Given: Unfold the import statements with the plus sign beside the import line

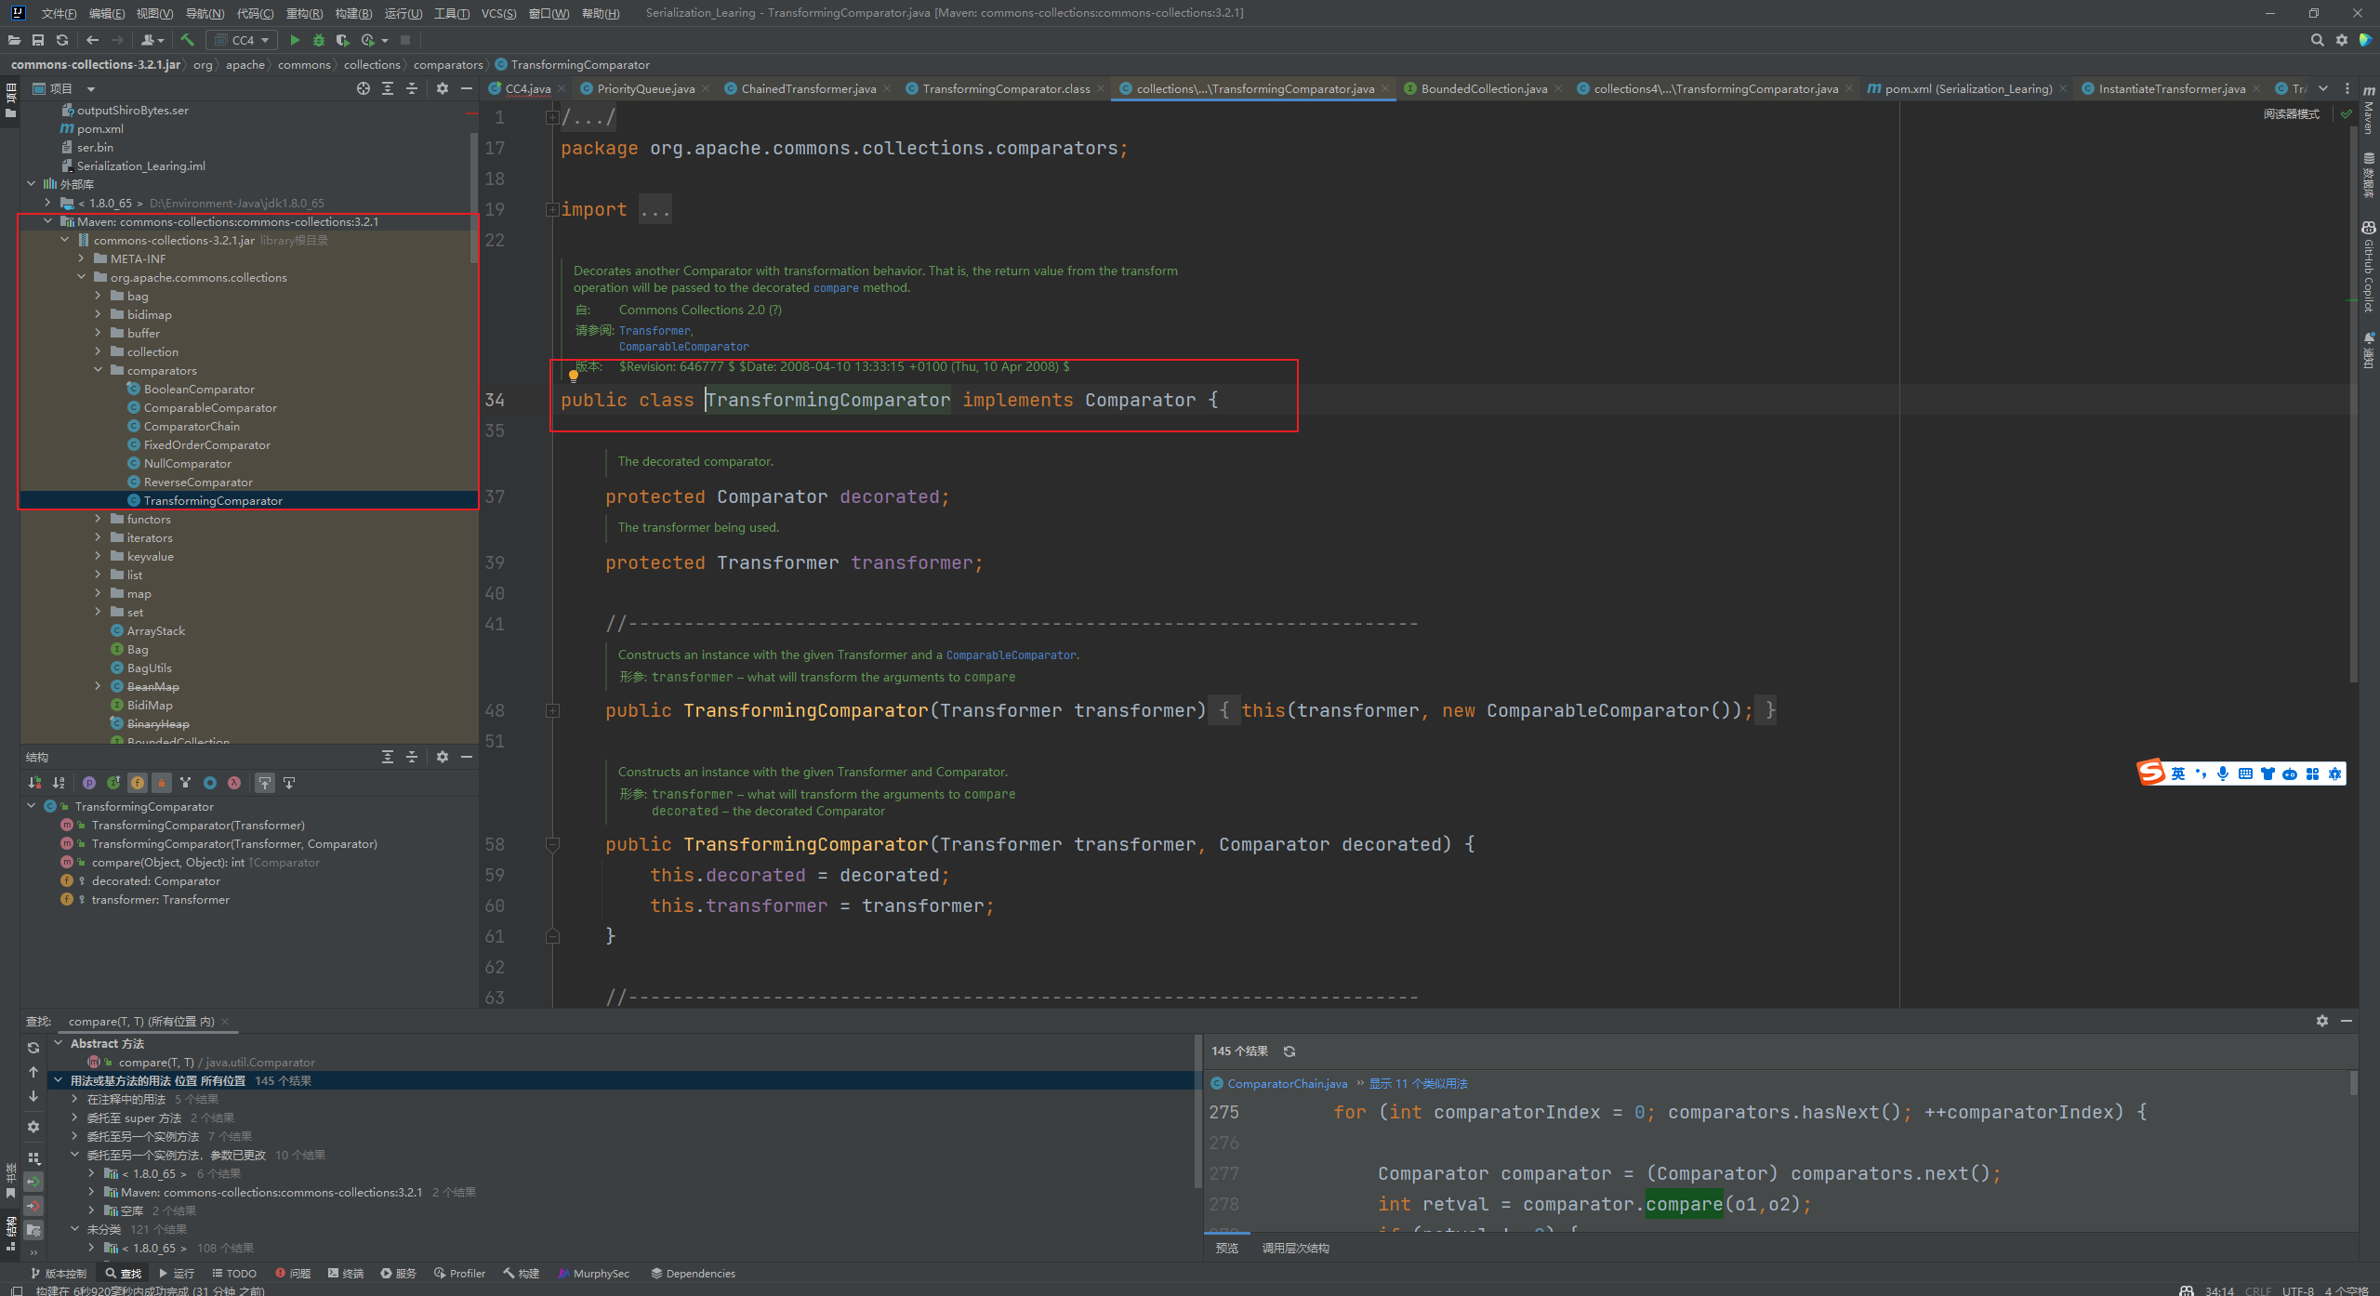Looking at the screenshot, I should pos(552,209).
